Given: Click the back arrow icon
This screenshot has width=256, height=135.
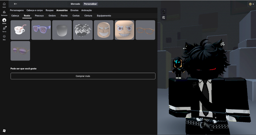Looking at the screenshot, I should pyautogui.click(x=15, y=4).
